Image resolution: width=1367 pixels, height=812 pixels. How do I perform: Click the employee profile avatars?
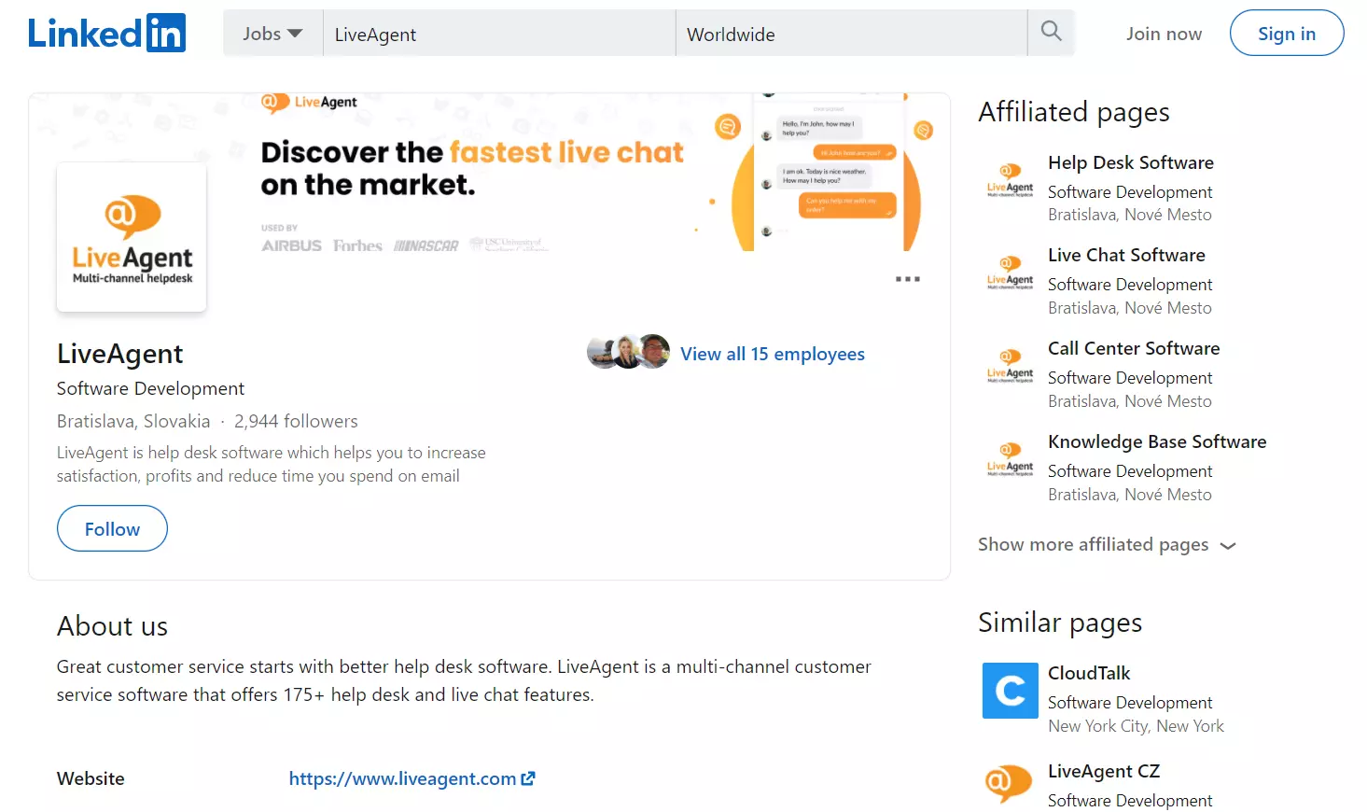[x=628, y=351]
